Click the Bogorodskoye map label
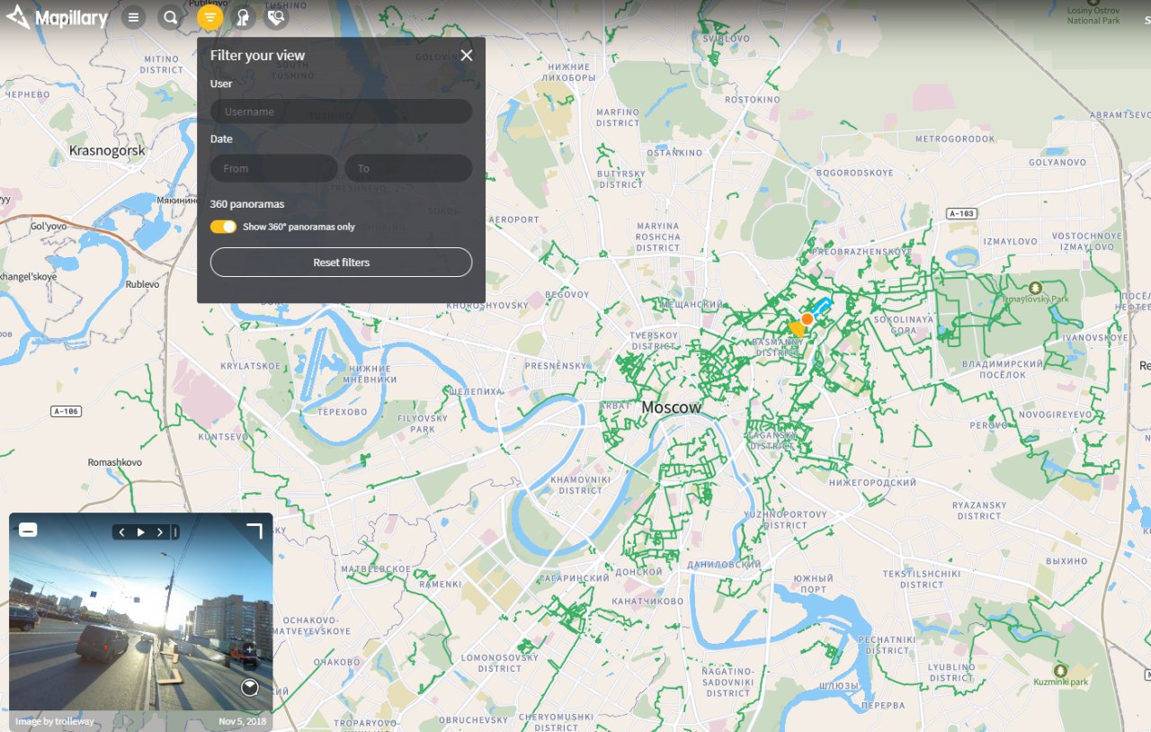 [855, 173]
